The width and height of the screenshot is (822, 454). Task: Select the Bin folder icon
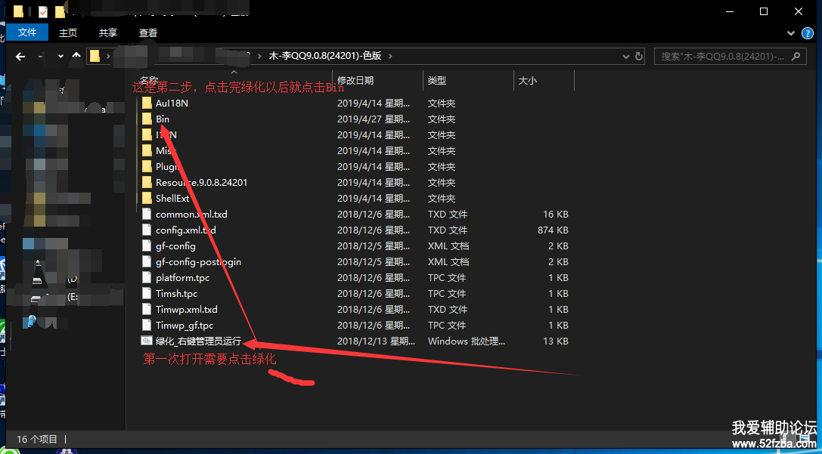[x=147, y=119]
